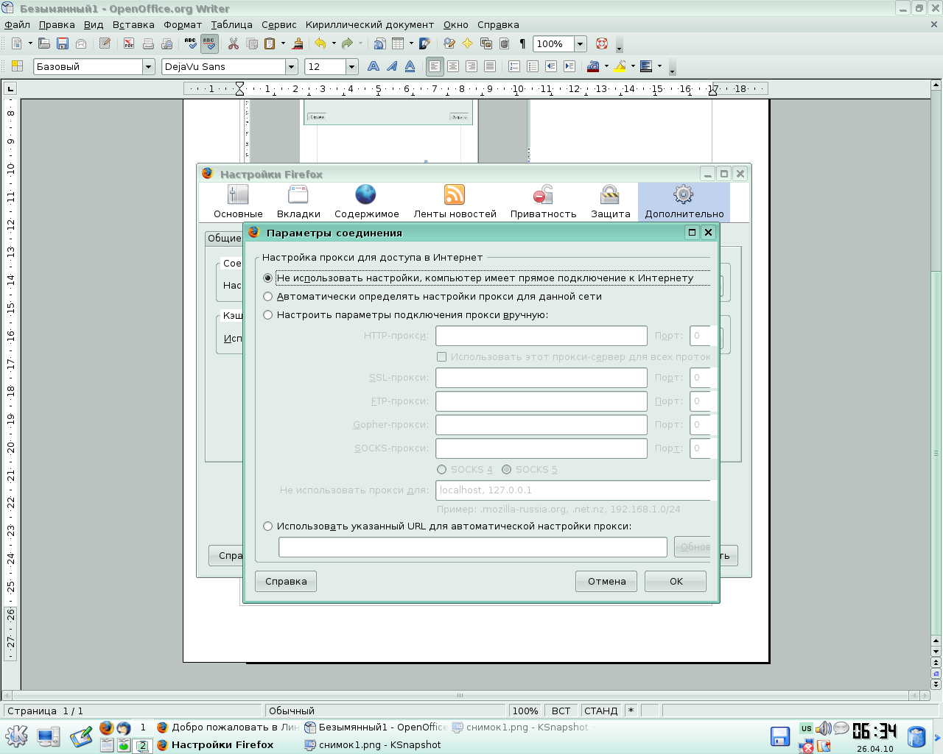Toggle AutoSpellcheck icon in Writer
Screen dimensions: 943x754
pyautogui.click(x=209, y=44)
